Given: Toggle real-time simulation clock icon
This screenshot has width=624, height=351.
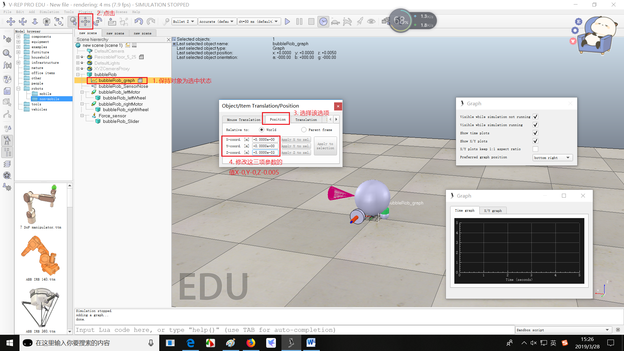Looking at the screenshot, I should [x=323, y=21].
